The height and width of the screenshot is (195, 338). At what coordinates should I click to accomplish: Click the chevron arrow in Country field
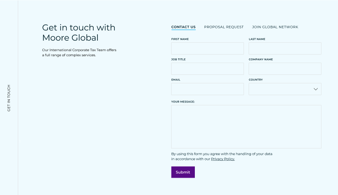click(316, 89)
